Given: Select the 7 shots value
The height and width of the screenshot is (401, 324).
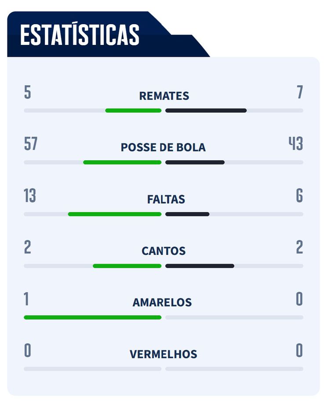Looking at the screenshot, I should (300, 93).
